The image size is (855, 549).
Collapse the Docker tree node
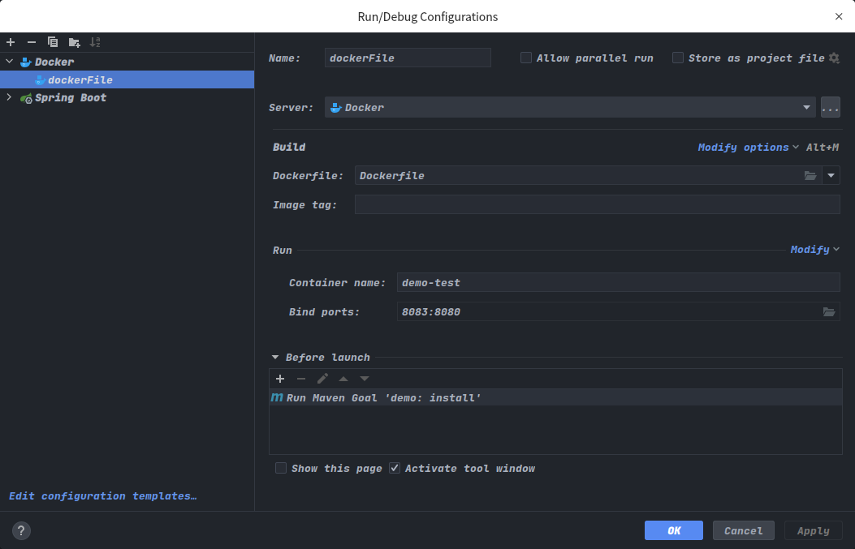[x=9, y=62]
